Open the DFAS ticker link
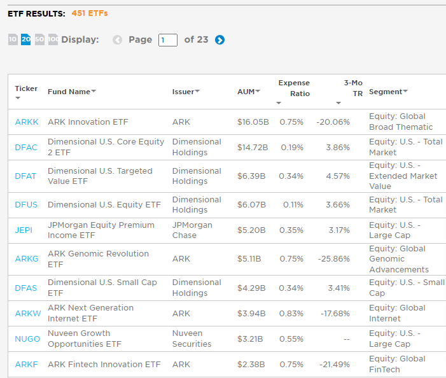Image resolution: width=446 pixels, height=378 pixels. pyautogui.click(x=26, y=288)
